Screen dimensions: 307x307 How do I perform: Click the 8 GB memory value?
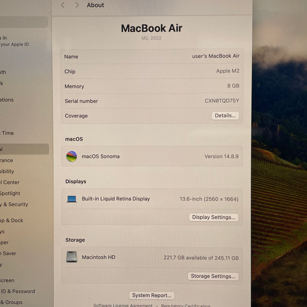(x=233, y=86)
